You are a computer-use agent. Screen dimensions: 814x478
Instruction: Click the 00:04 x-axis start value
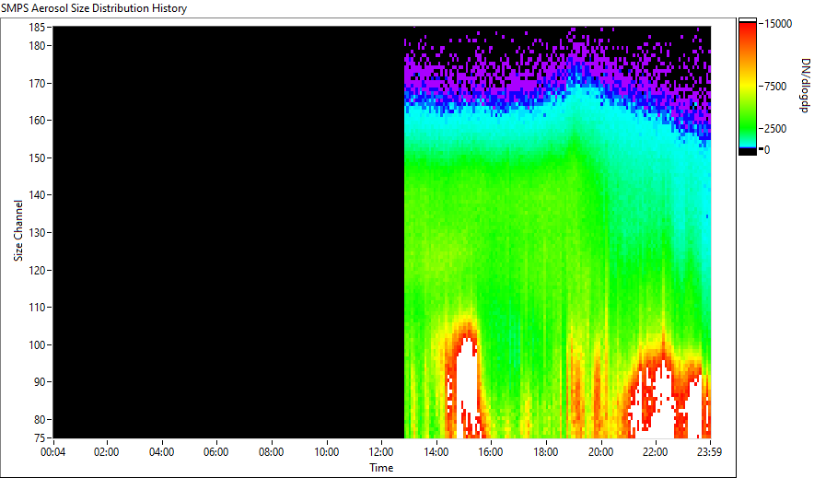[x=53, y=452]
